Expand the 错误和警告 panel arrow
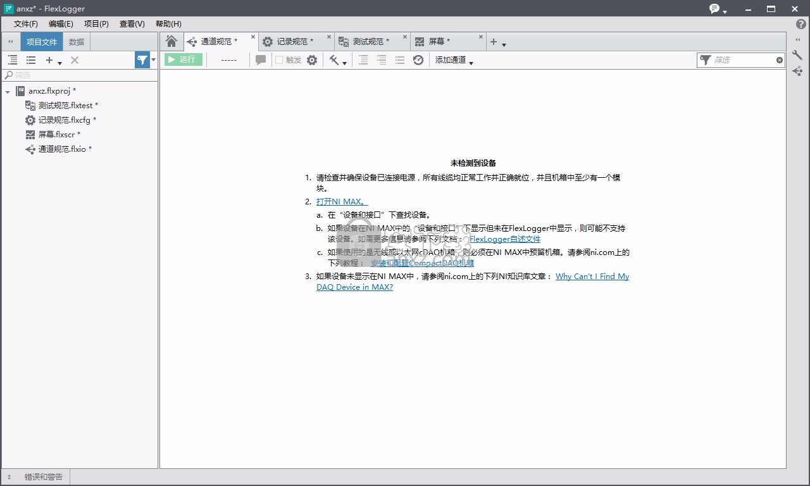Image resolution: width=810 pixels, height=486 pixels. click(9, 477)
